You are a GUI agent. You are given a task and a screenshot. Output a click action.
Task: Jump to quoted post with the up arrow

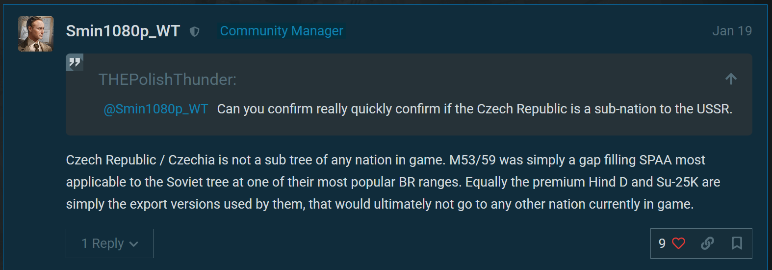click(731, 79)
